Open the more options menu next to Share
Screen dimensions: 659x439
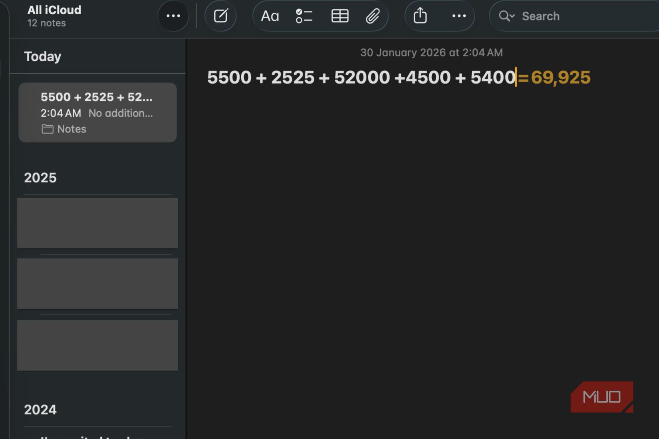[x=459, y=16]
